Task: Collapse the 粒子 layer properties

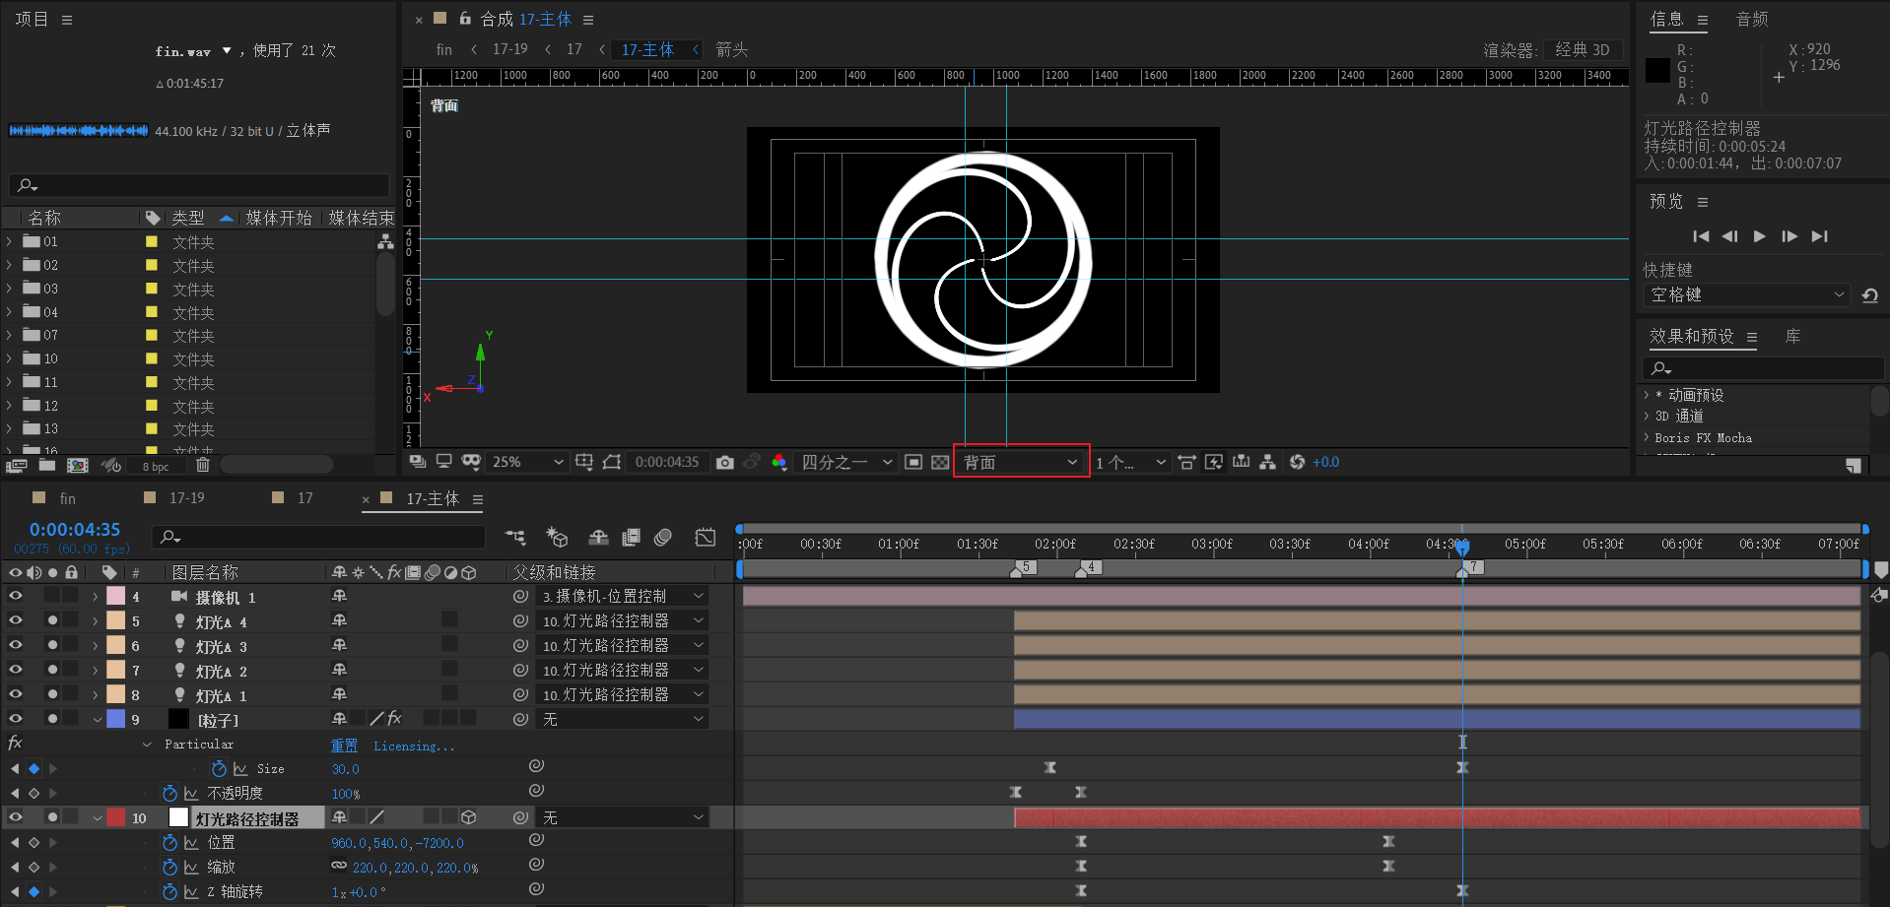Action: click(98, 720)
